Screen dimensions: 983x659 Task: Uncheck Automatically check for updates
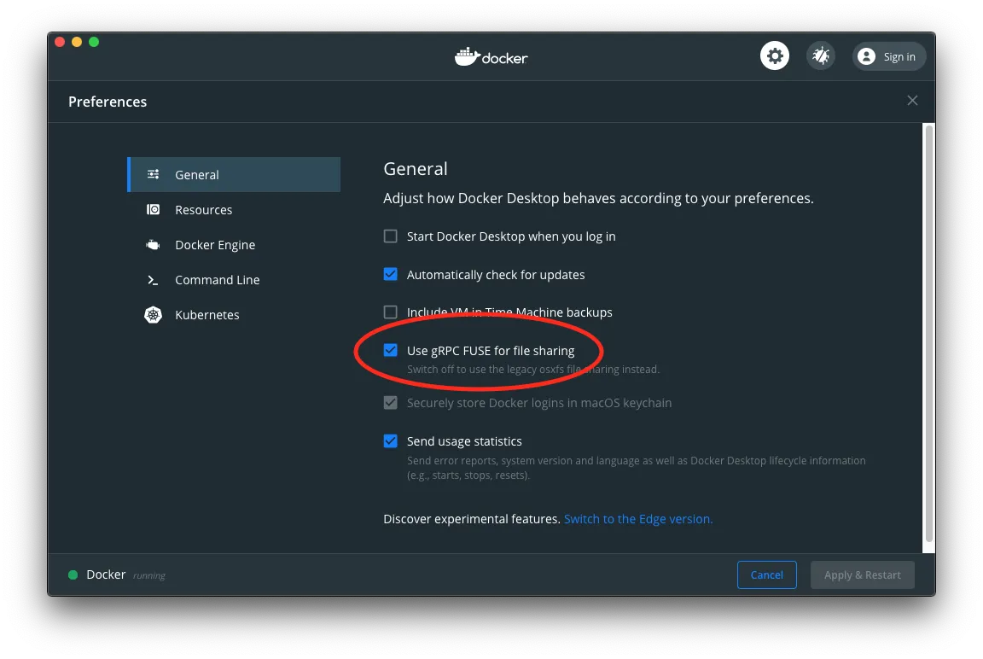tap(391, 274)
